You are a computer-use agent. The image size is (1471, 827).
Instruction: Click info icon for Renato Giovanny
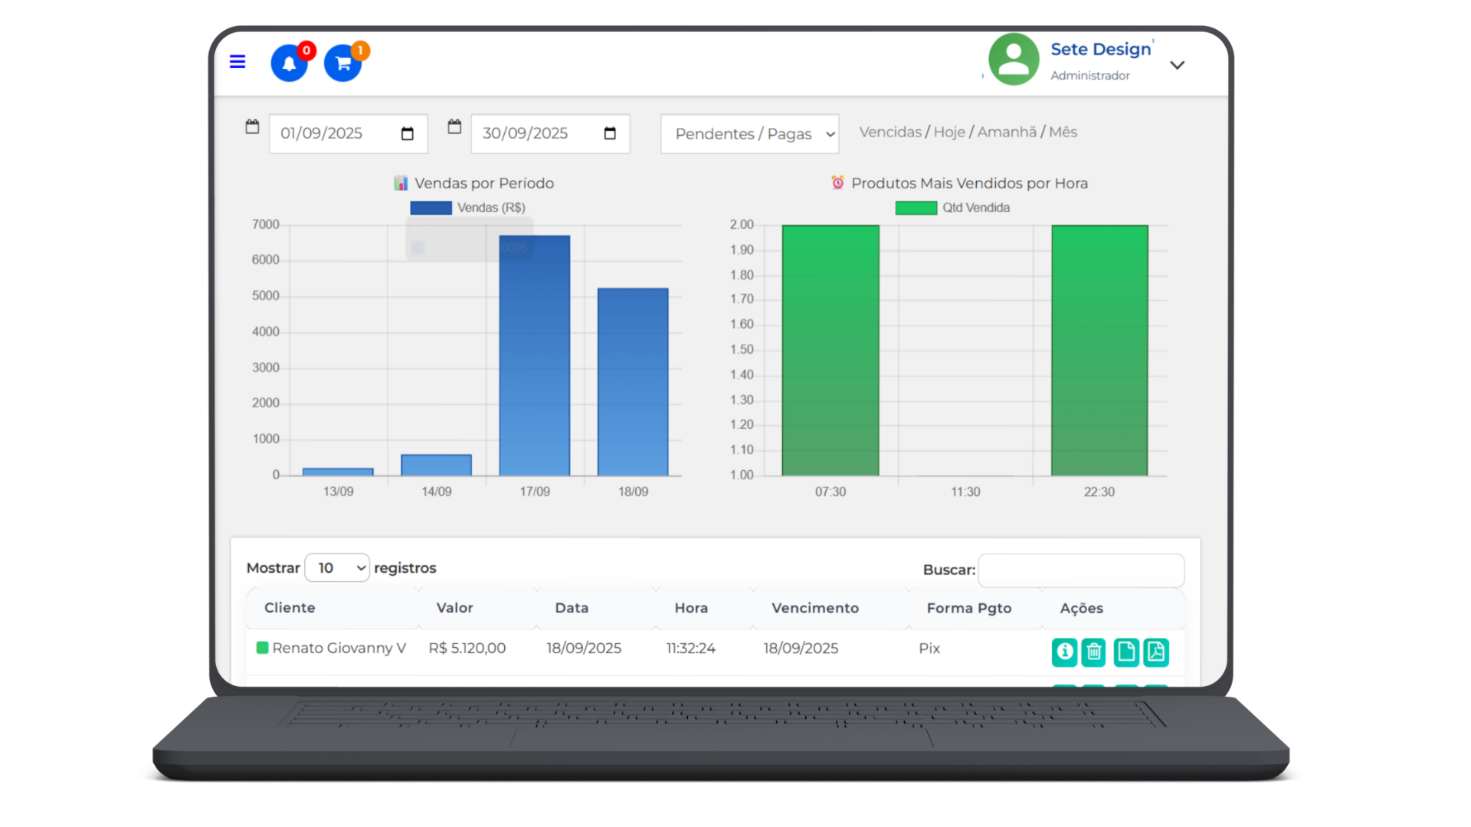click(1064, 652)
